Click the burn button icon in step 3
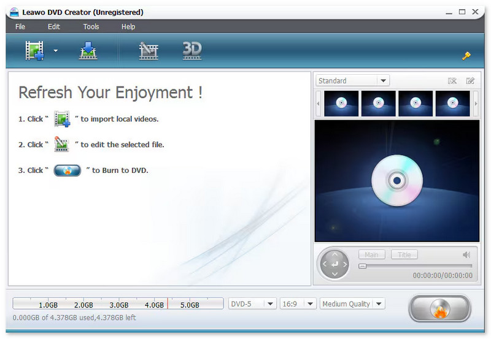The width and height of the screenshot is (491, 339). (68, 170)
